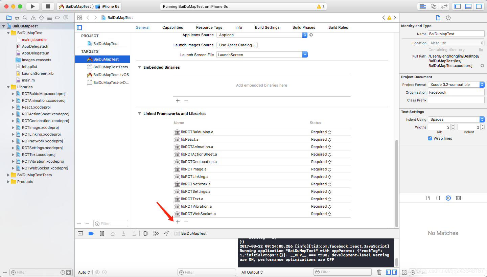Select BaiDuMapTestTests target
The height and width of the screenshot is (277, 487).
coord(111,67)
